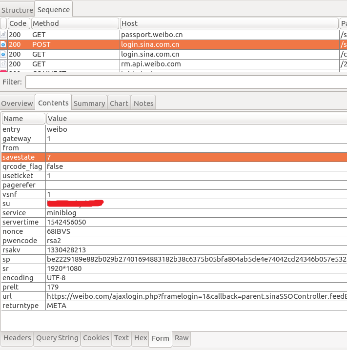This screenshot has width=347, height=350.
Task: Click the icon of the GET login.sina.com.cn row
Action: click(x=3, y=54)
